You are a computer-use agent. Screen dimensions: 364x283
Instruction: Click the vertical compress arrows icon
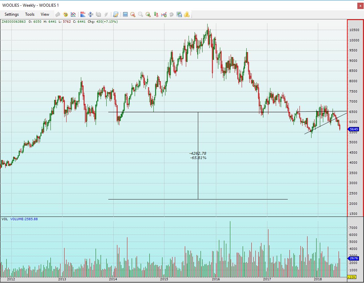click(x=91, y=15)
